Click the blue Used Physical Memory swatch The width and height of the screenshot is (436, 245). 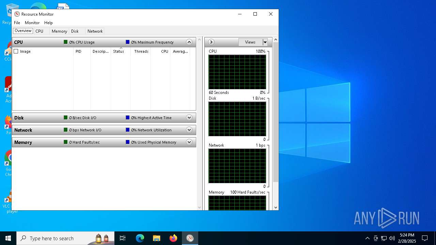128,142
